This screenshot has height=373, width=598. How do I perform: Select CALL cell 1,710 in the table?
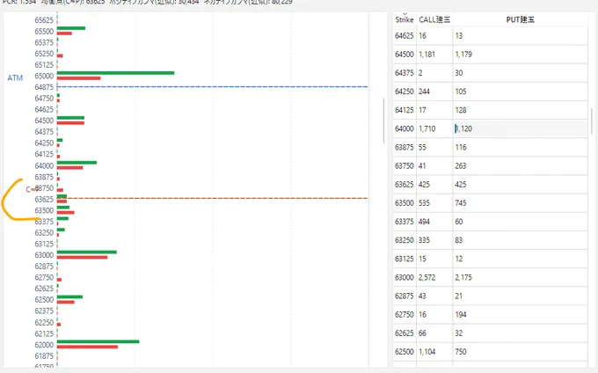427,129
